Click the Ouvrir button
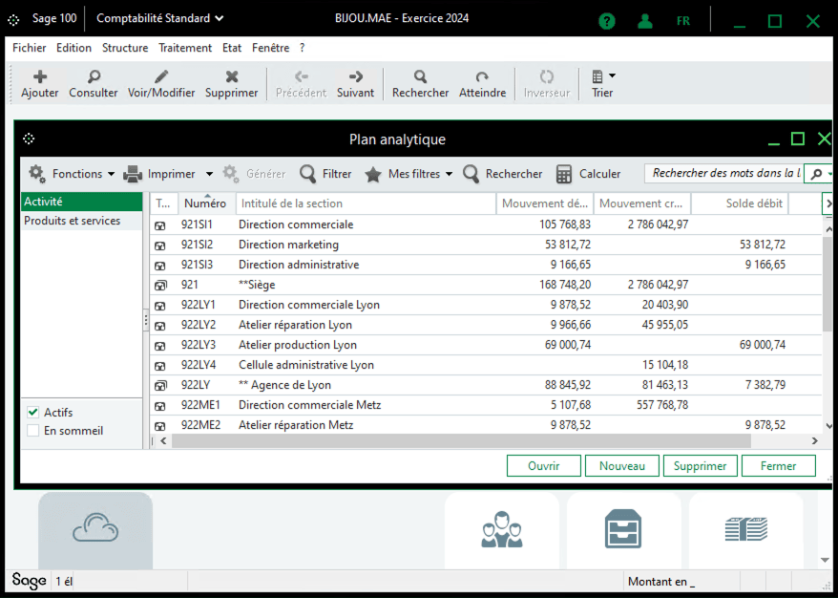This screenshot has height=598, width=838. [543, 466]
